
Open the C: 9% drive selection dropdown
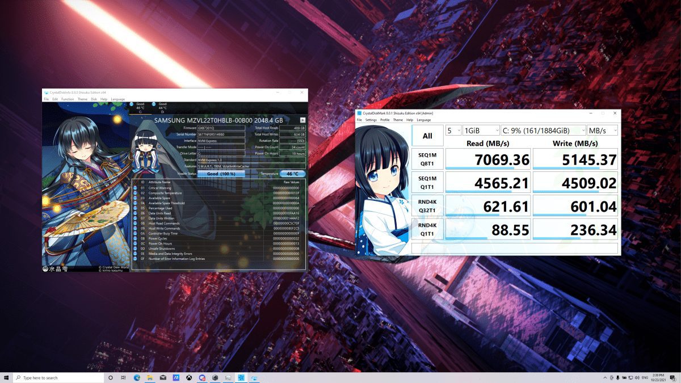click(544, 131)
